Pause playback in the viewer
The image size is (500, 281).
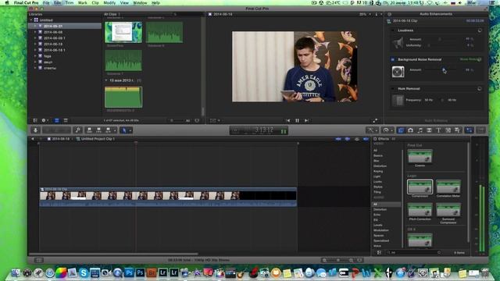[297, 120]
